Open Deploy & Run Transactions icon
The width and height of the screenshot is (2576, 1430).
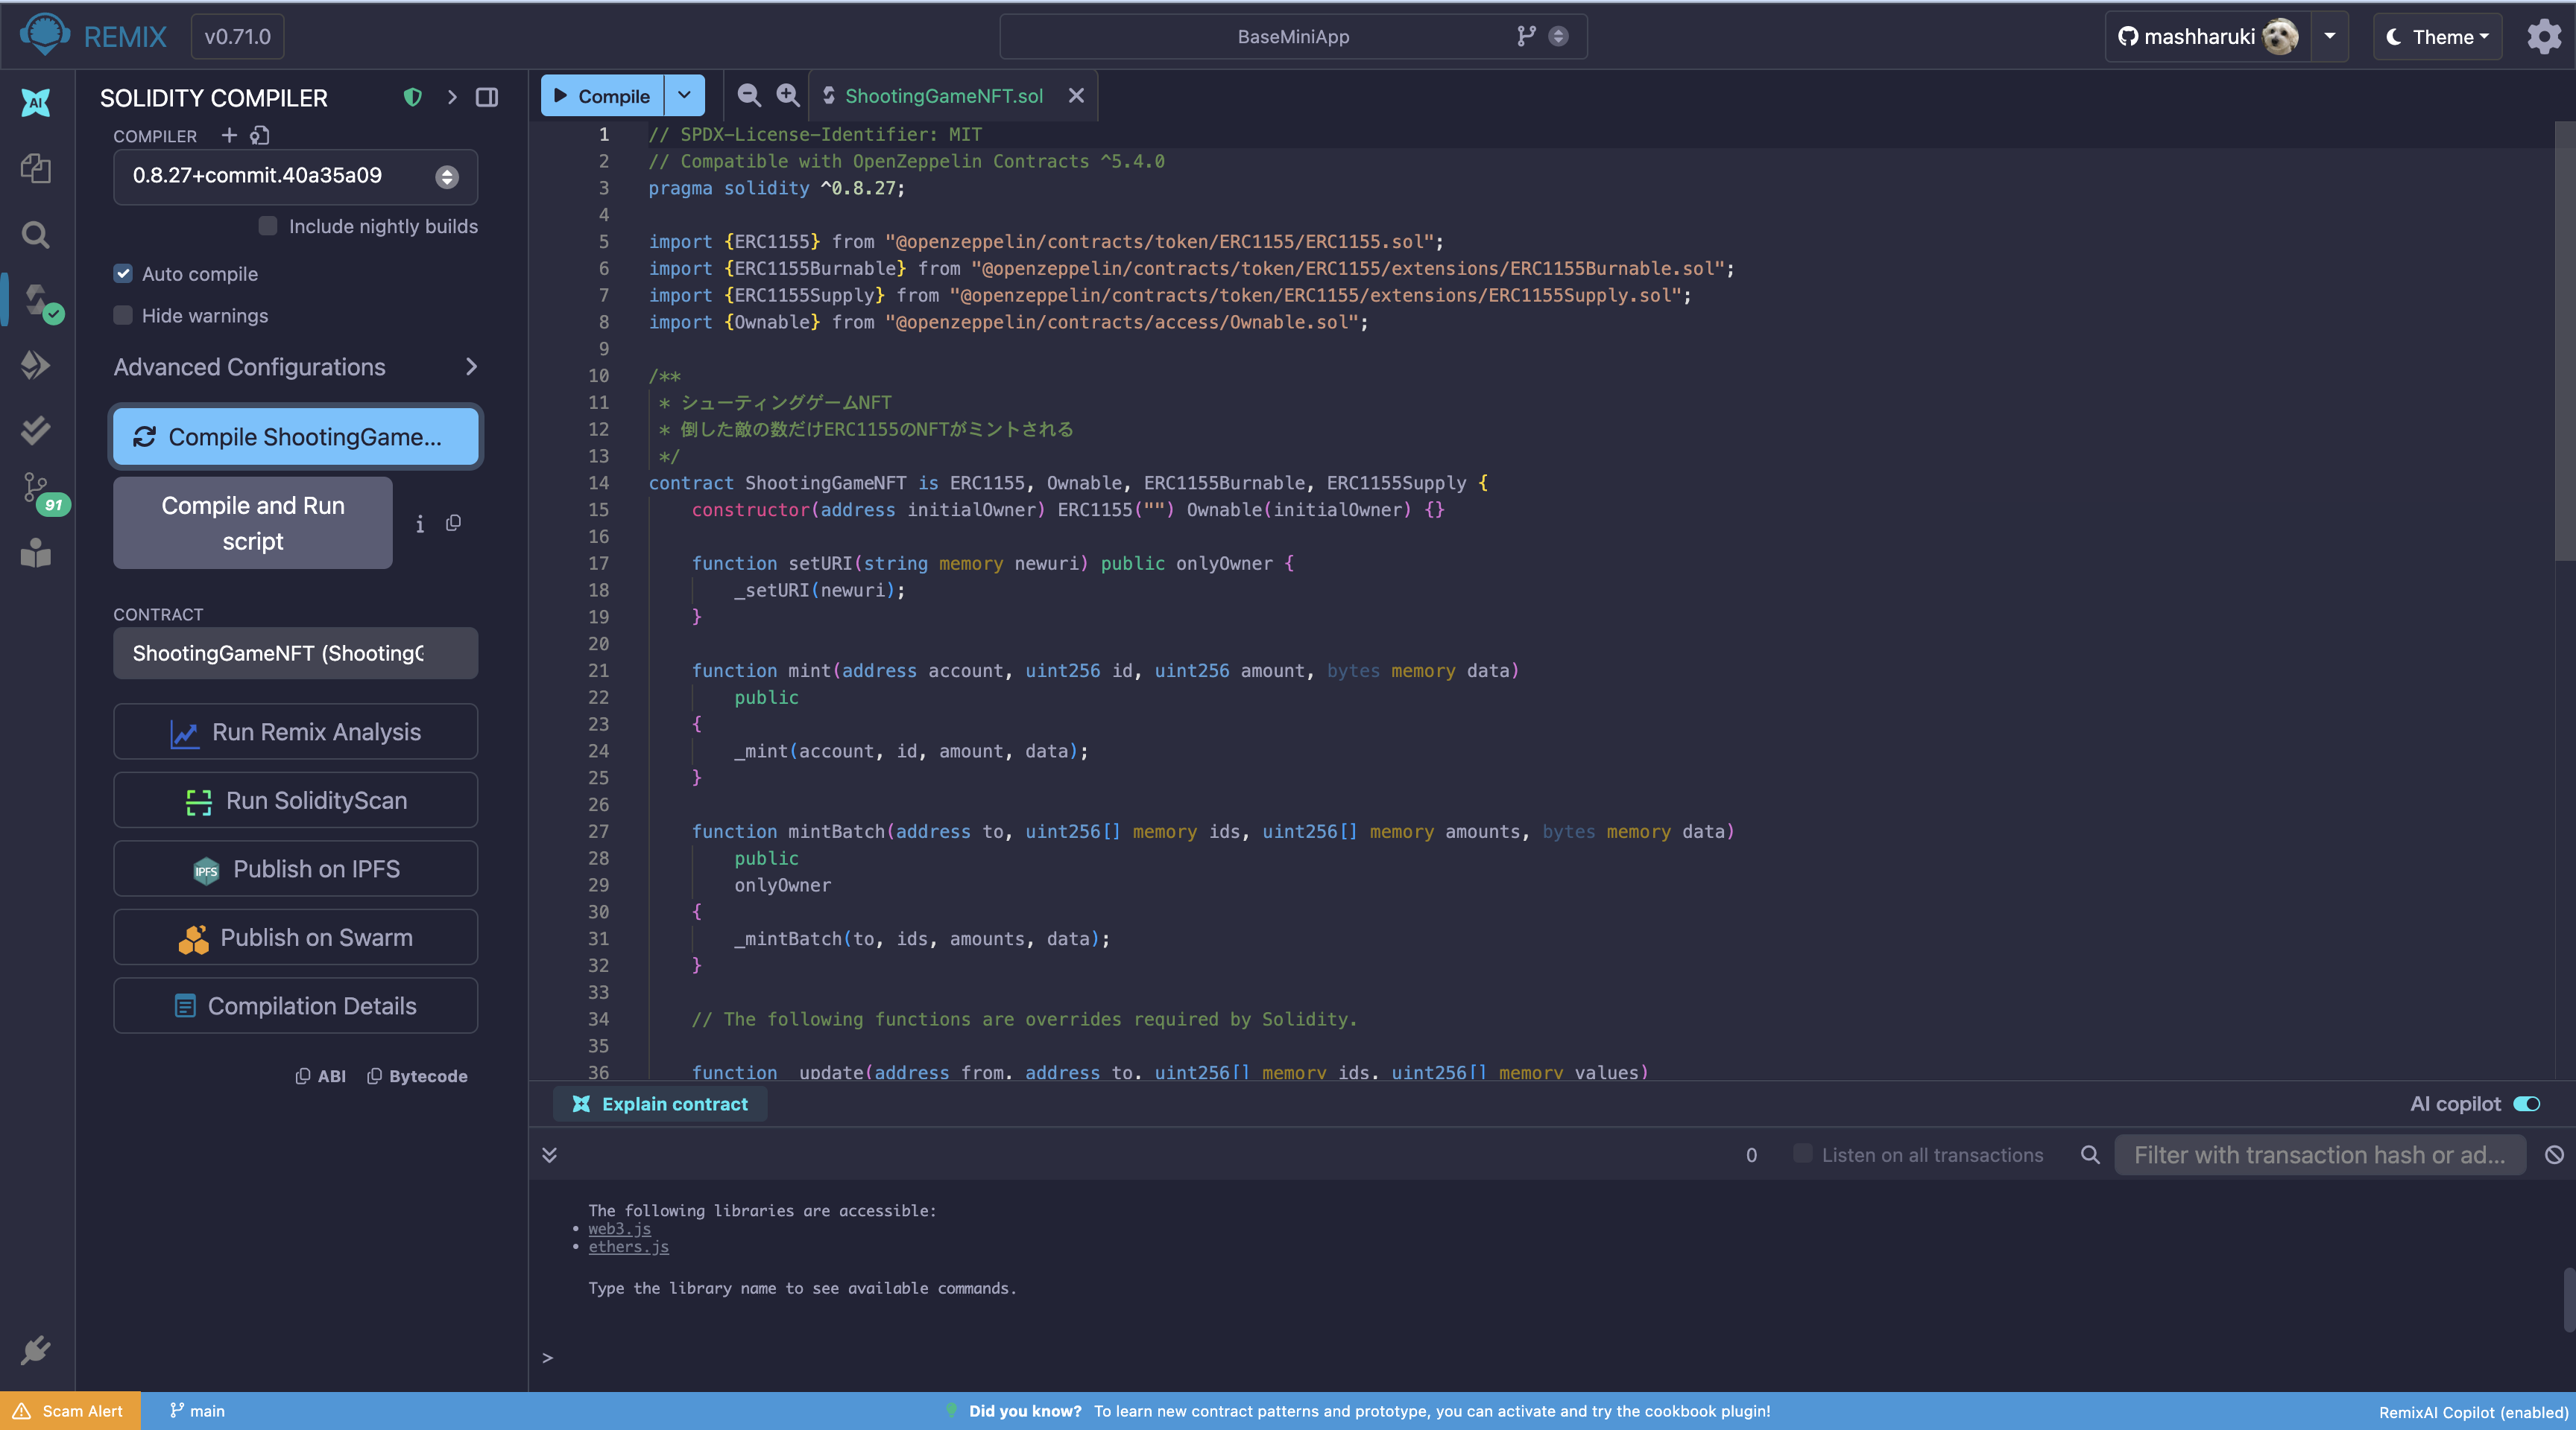tap(36, 365)
